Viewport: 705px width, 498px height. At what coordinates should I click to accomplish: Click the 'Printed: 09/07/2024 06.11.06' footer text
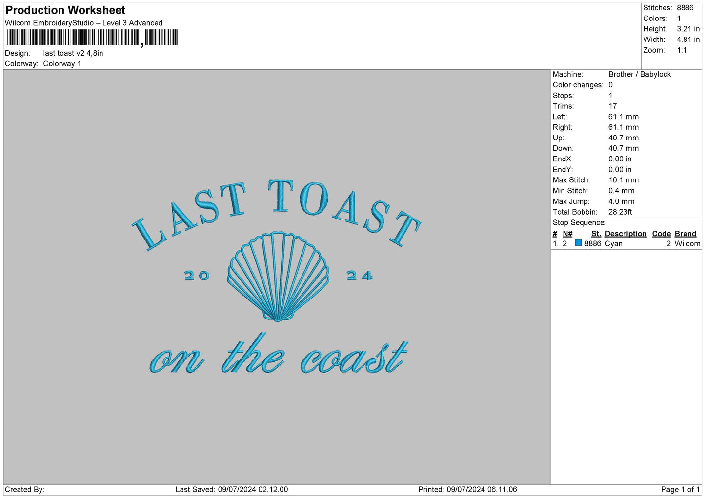coord(467,489)
